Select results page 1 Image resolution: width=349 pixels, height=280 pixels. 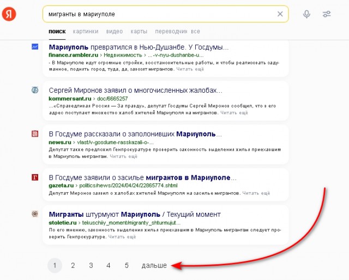55,265
